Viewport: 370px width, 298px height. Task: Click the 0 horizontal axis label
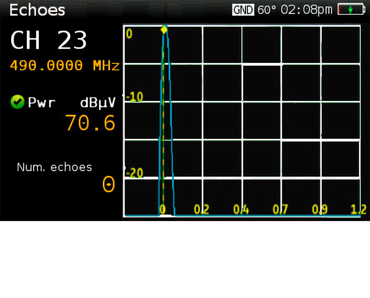(x=163, y=209)
